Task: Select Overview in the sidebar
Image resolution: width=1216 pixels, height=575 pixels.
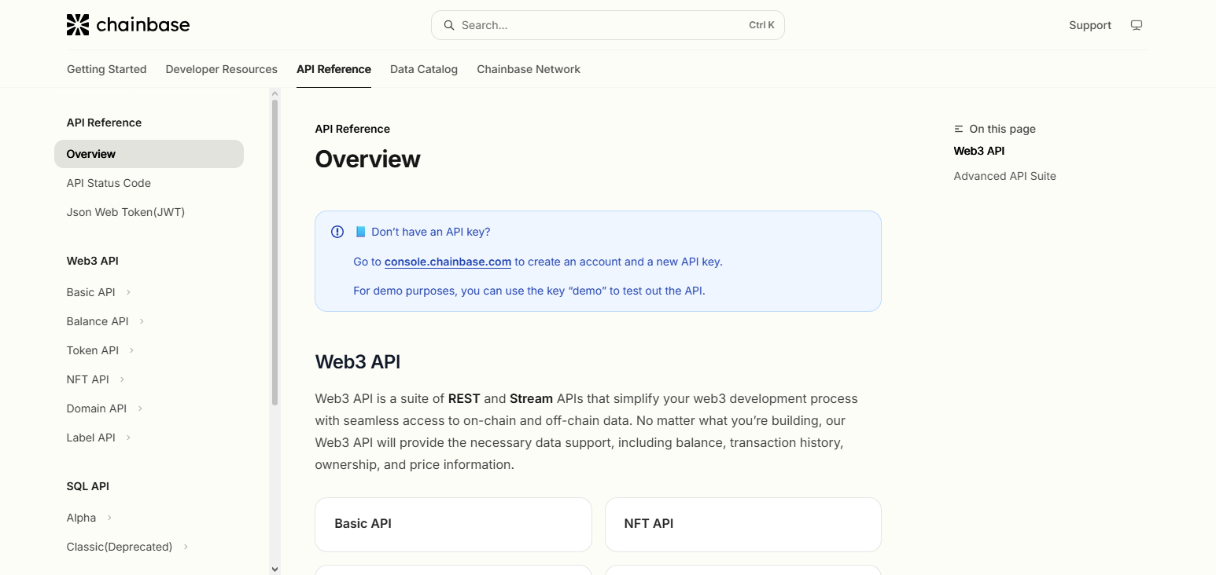Action: [x=149, y=154]
